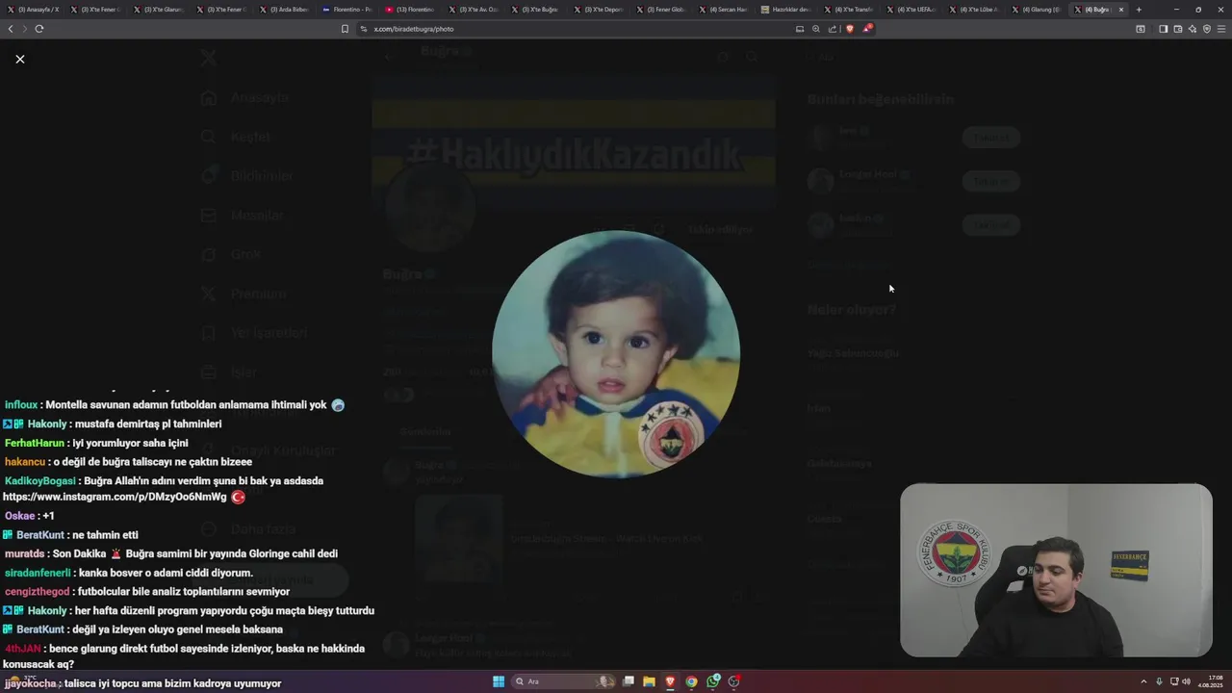
Task: Open Brave VPN shield icon
Action: pyautogui.click(x=1207, y=29)
